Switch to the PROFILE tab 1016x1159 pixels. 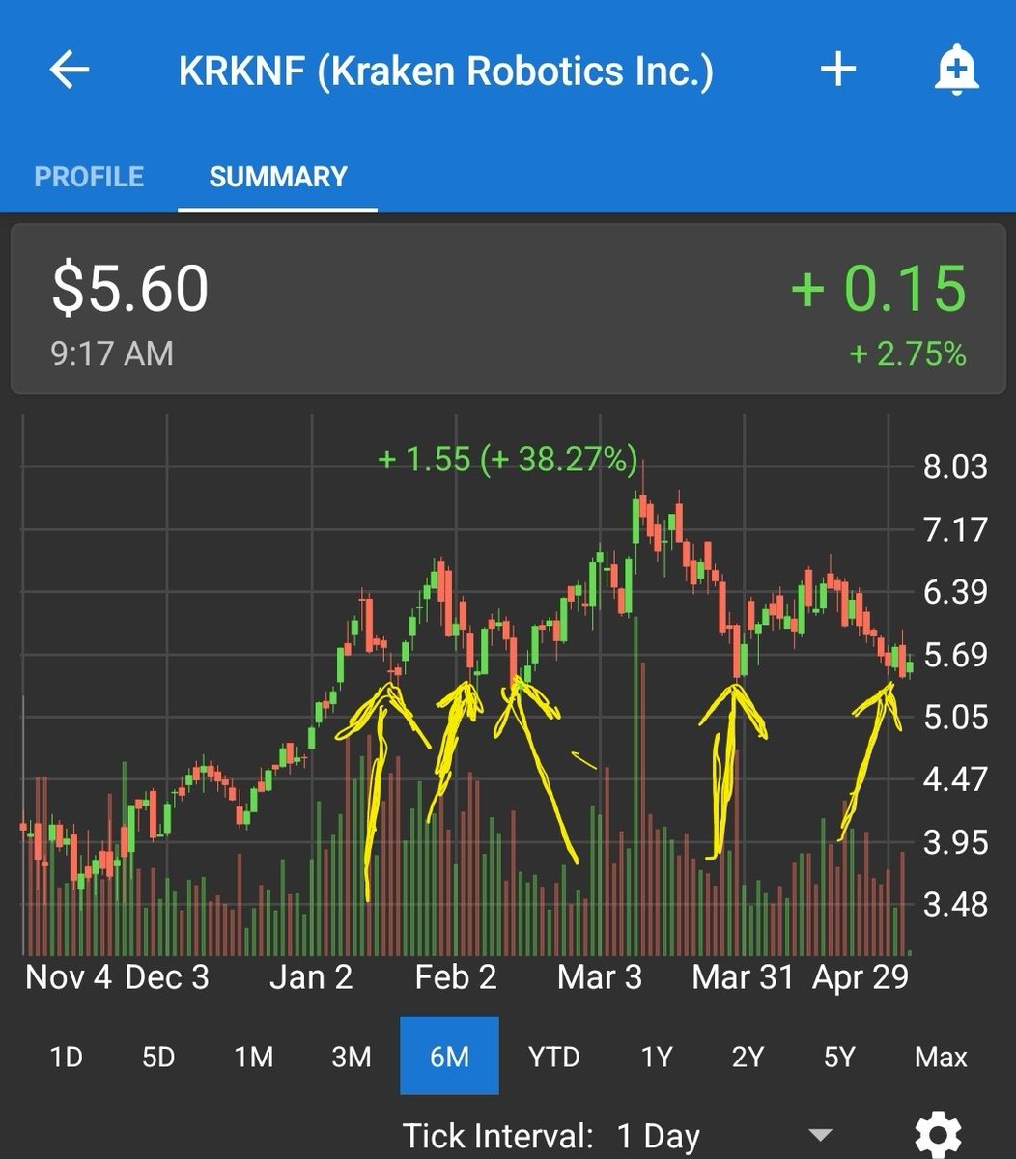pyautogui.click(x=89, y=177)
